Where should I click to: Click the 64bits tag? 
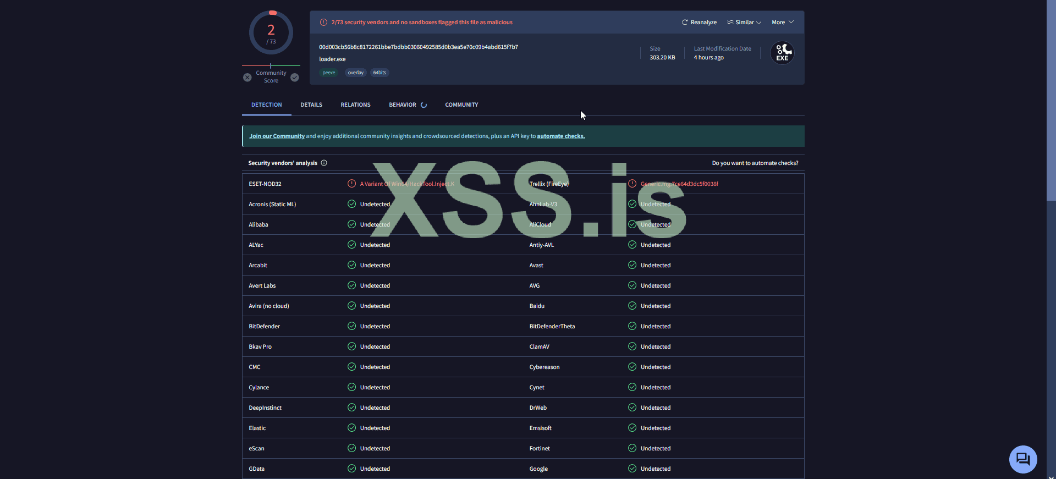pyautogui.click(x=380, y=73)
